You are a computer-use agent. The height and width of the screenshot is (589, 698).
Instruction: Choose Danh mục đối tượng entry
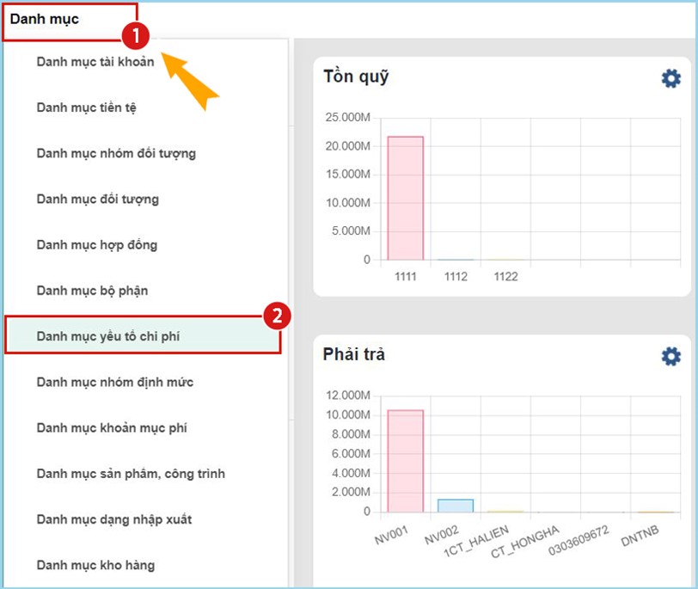point(97,199)
